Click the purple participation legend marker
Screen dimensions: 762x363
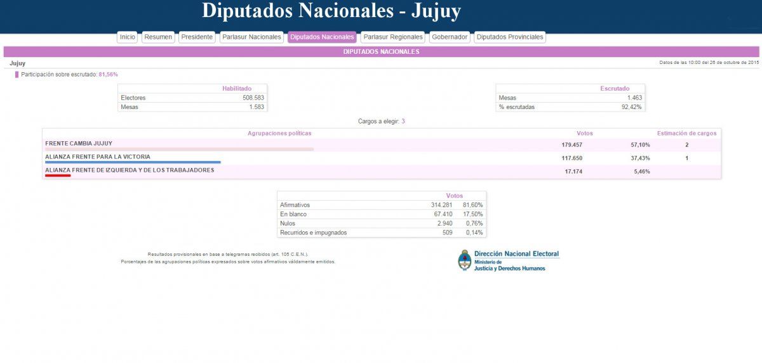tap(17, 75)
